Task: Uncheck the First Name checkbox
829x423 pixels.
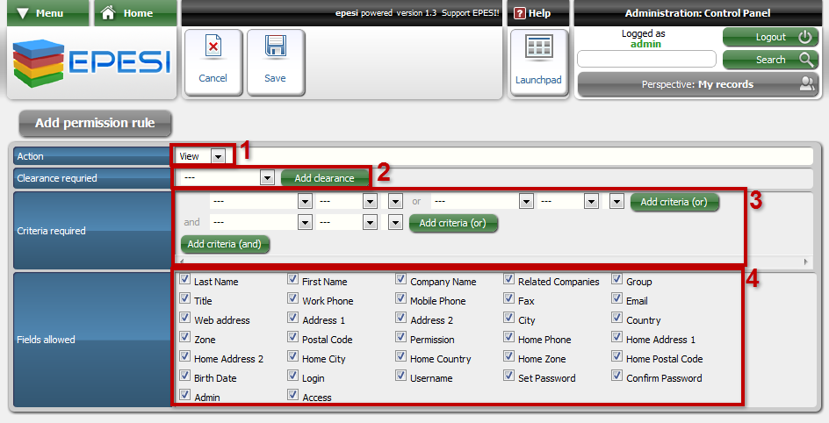Action: coord(293,279)
